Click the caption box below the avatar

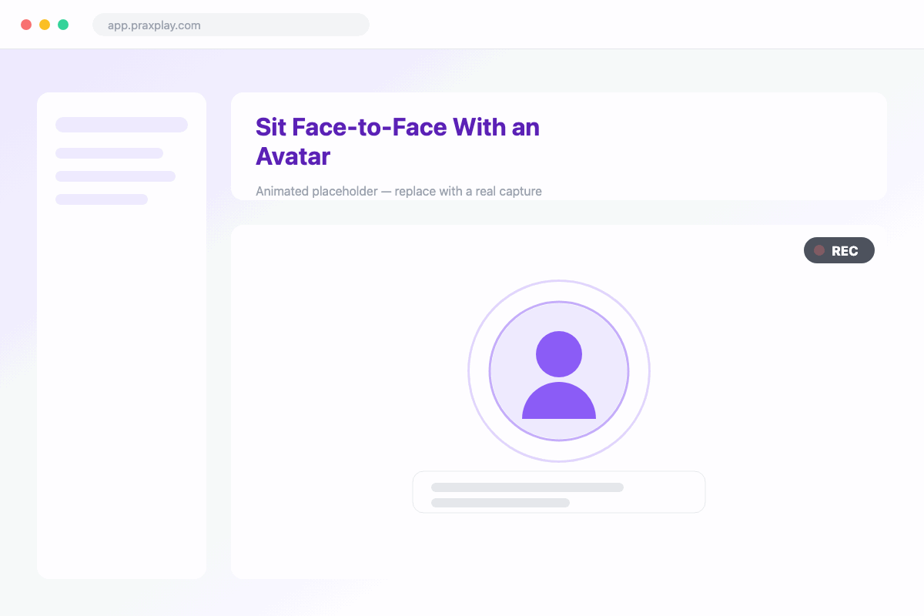click(x=559, y=492)
